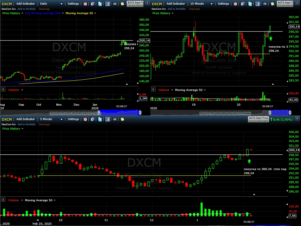Open the sticky note icon in 5 Minute chart
The height and width of the screenshot is (226, 301).
coord(122,119)
